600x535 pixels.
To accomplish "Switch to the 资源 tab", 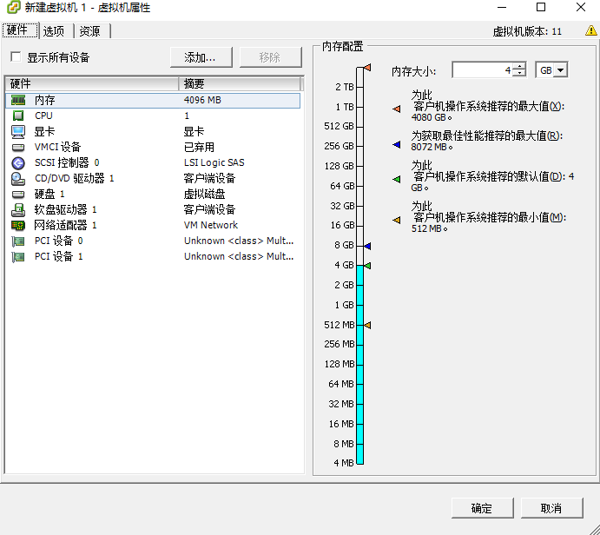I will pos(93,31).
